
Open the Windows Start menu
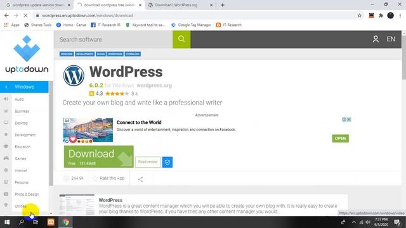7,222
